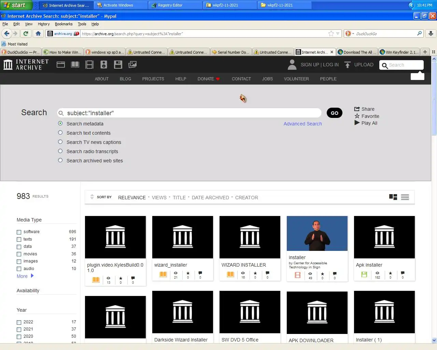
Task: Select Search archived web sites option
Action: click(x=60, y=160)
